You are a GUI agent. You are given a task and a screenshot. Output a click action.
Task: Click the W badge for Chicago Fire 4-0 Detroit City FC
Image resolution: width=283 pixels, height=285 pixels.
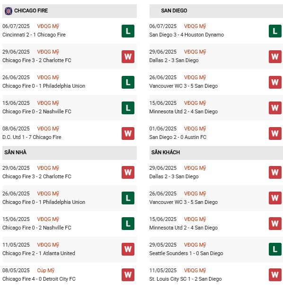pyautogui.click(x=128, y=275)
